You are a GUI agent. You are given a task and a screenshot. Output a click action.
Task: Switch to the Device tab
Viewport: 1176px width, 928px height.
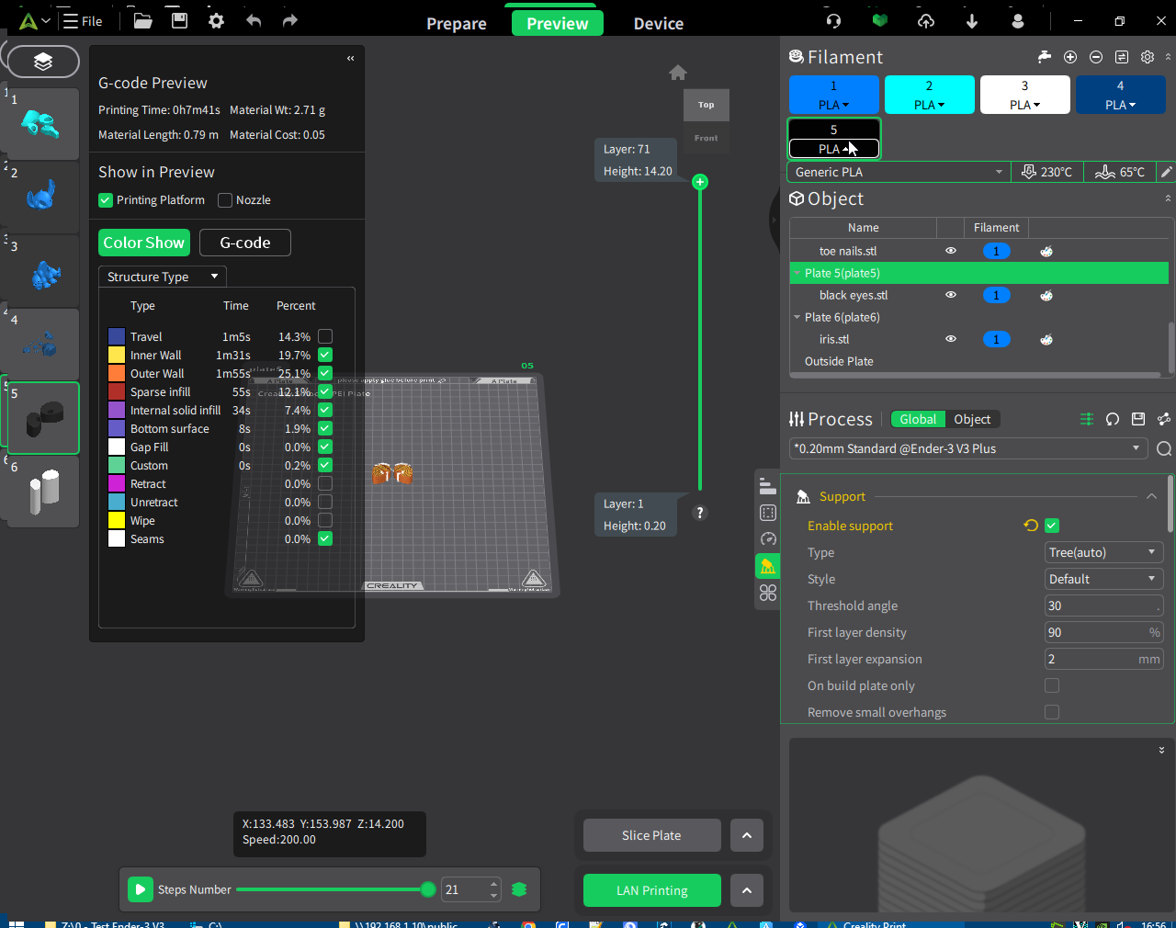click(x=658, y=24)
